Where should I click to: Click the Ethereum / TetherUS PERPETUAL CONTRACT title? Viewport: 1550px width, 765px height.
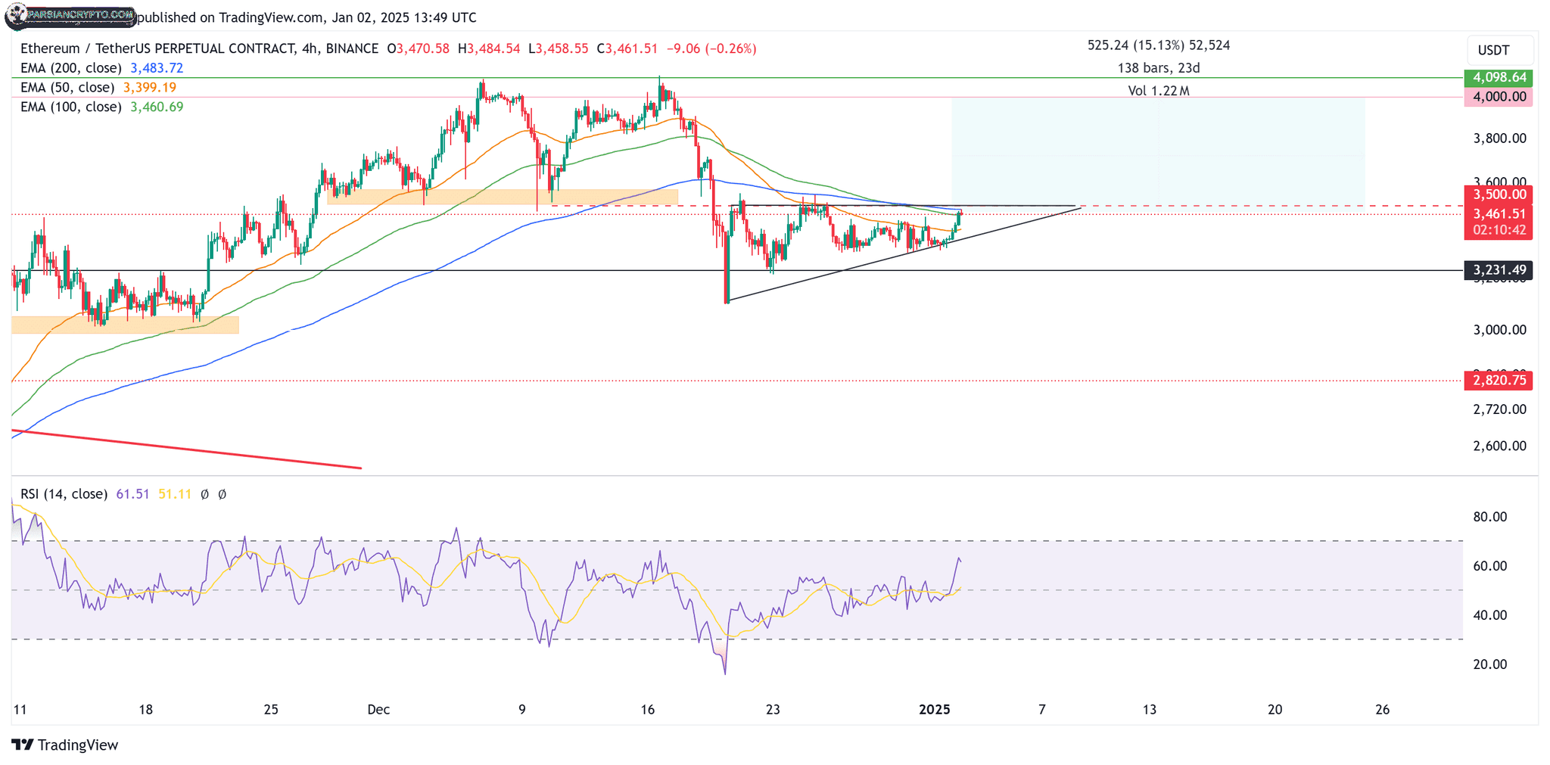pos(157,48)
